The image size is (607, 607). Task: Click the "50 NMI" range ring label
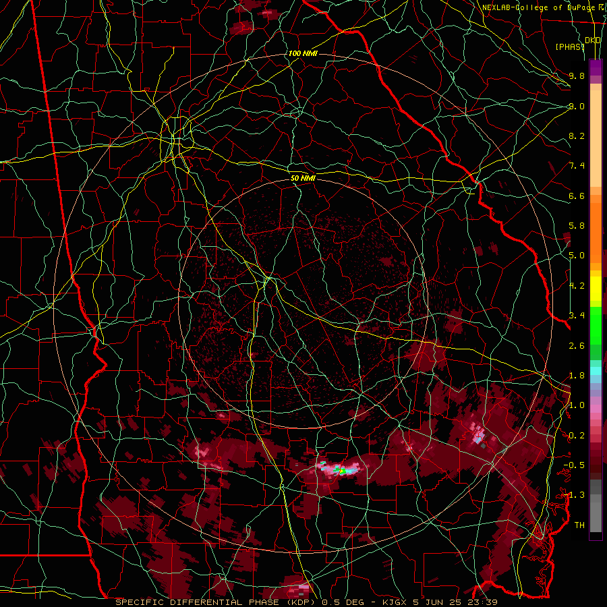303,178
